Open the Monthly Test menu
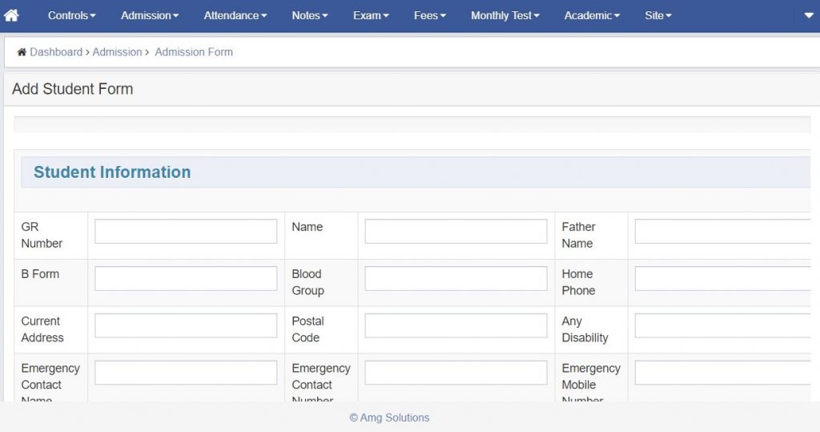Image resolution: width=820 pixels, height=432 pixels. click(505, 15)
